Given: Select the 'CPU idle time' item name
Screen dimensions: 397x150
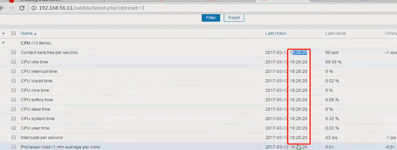Looking at the screenshot, I should (x=34, y=62).
